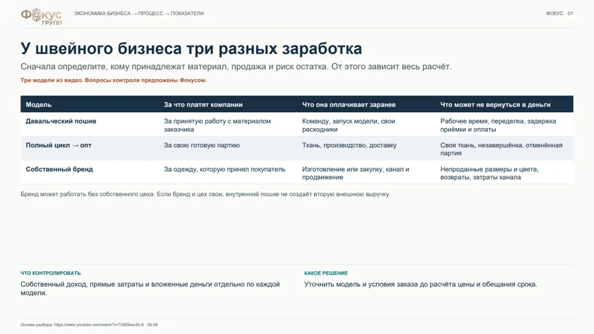Click the footnote 'Бренд может работать без собственного цеха'
594x334 pixels.
coord(205,194)
